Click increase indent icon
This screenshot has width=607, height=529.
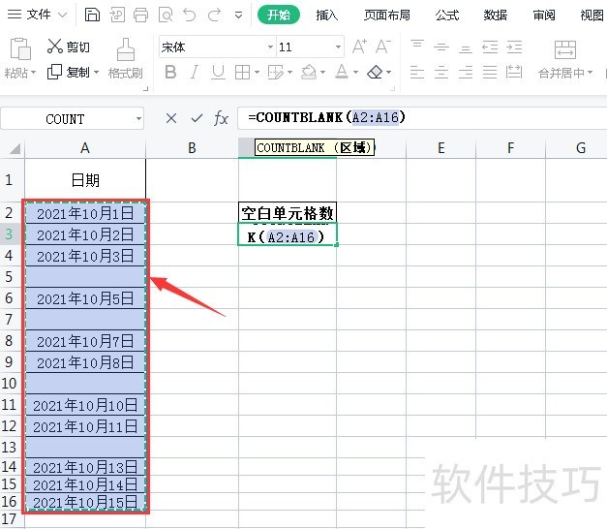click(514, 47)
